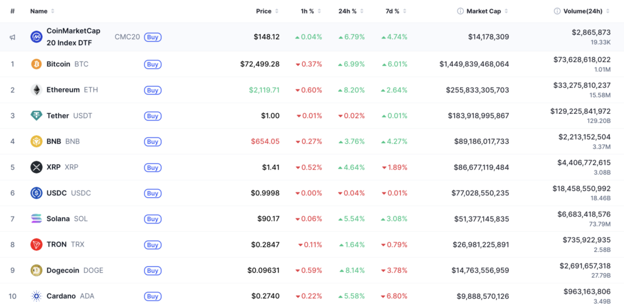Sort table by Price column

(x=268, y=11)
